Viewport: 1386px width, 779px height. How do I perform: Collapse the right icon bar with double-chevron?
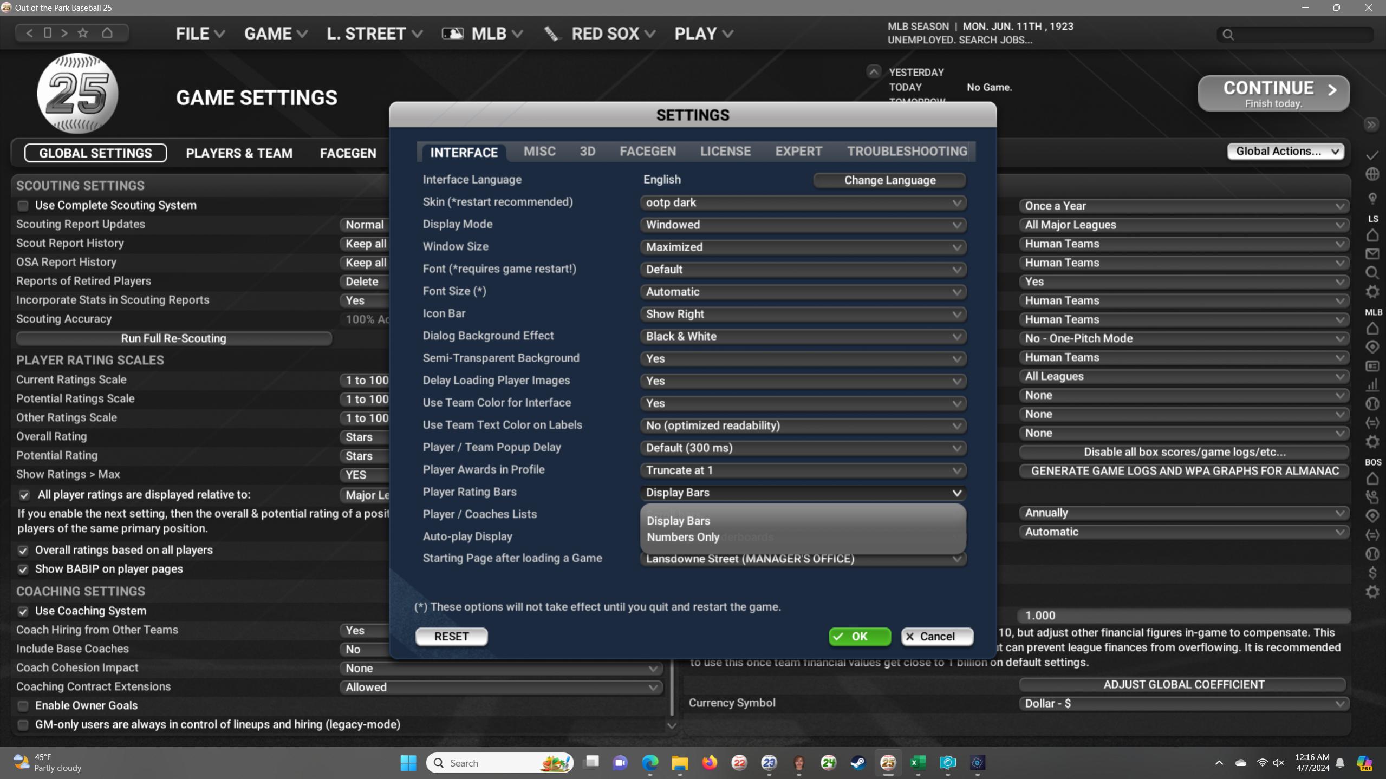tap(1371, 125)
